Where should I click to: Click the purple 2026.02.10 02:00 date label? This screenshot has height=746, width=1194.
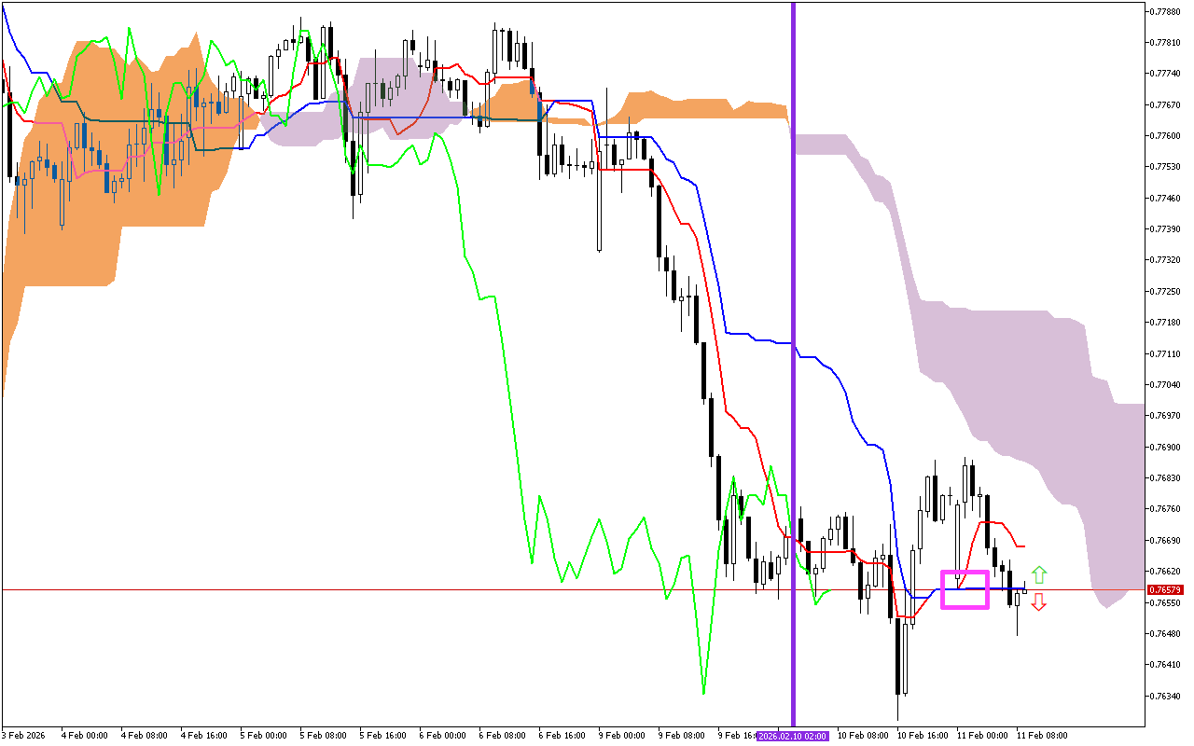(792, 736)
